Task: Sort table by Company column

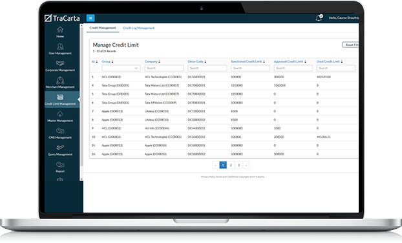Action: pyautogui.click(x=153, y=61)
